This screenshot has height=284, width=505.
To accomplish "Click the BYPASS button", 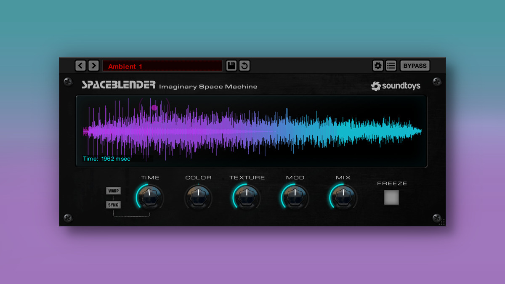I will [415, 66].
